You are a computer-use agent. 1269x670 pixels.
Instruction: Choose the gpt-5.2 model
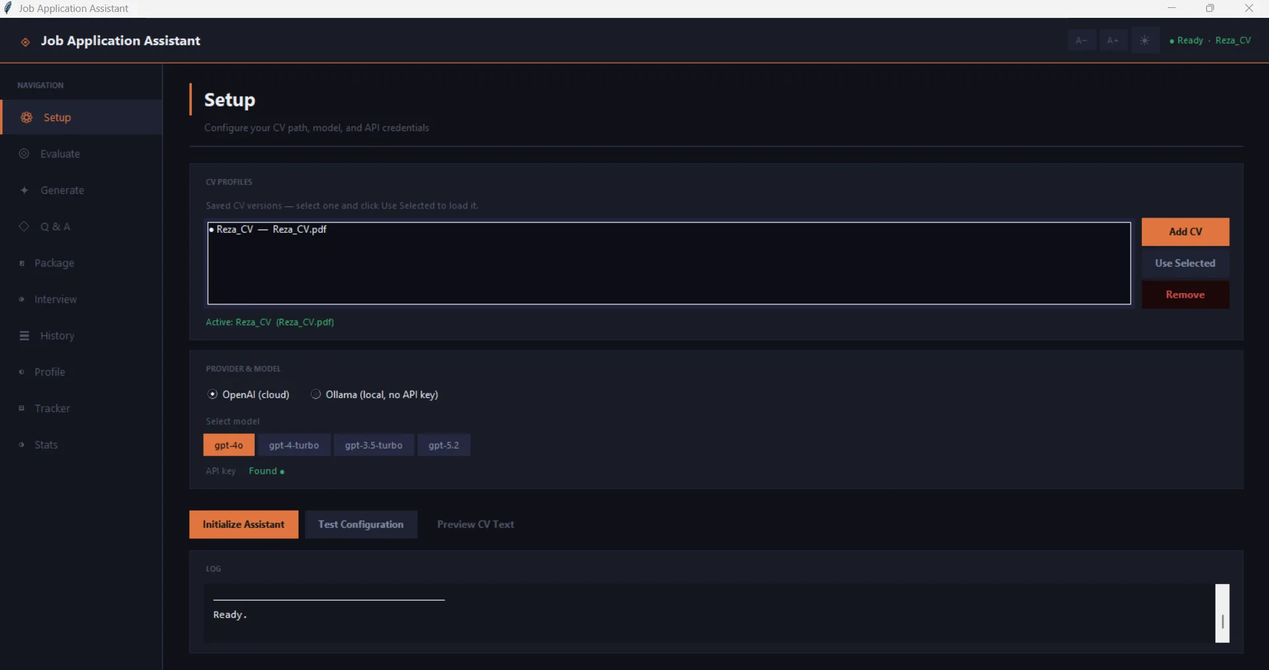(443, 445)
